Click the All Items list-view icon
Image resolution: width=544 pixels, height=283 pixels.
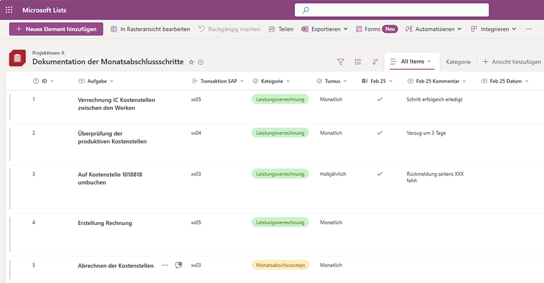[393, 62]
